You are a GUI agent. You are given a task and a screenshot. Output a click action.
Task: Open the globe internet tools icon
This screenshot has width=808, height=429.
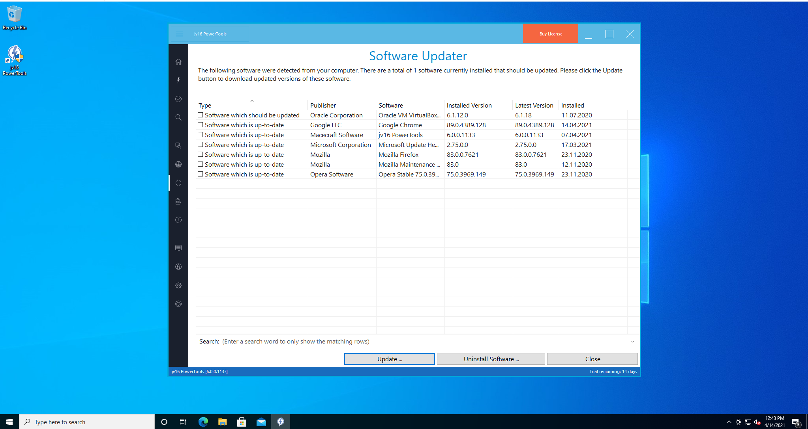coord(178,164)
